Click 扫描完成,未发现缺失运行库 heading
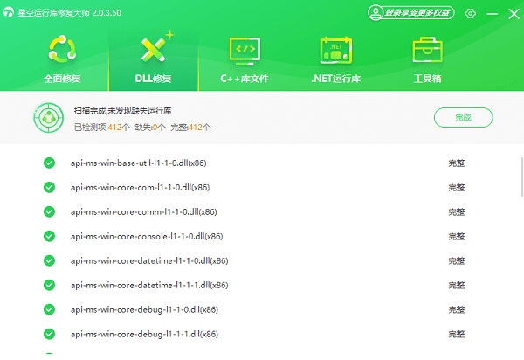This screenshot has width=524, height=360. click(122, 111)
